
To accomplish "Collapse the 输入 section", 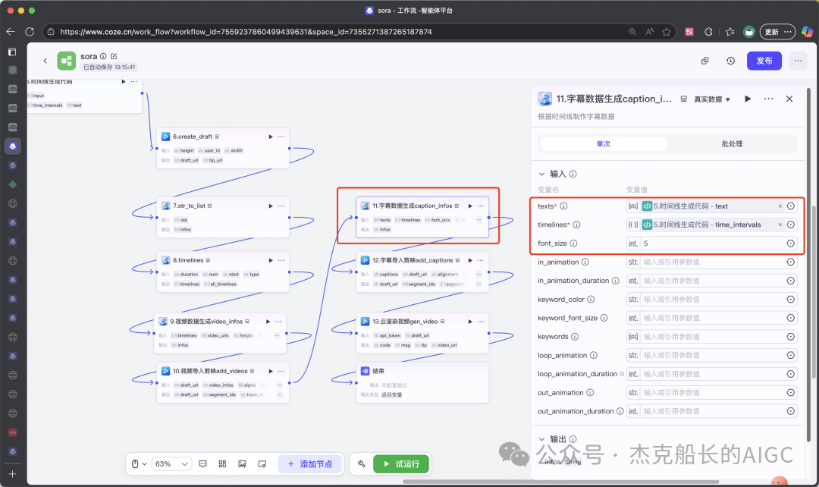I will [x=541, y=174].
